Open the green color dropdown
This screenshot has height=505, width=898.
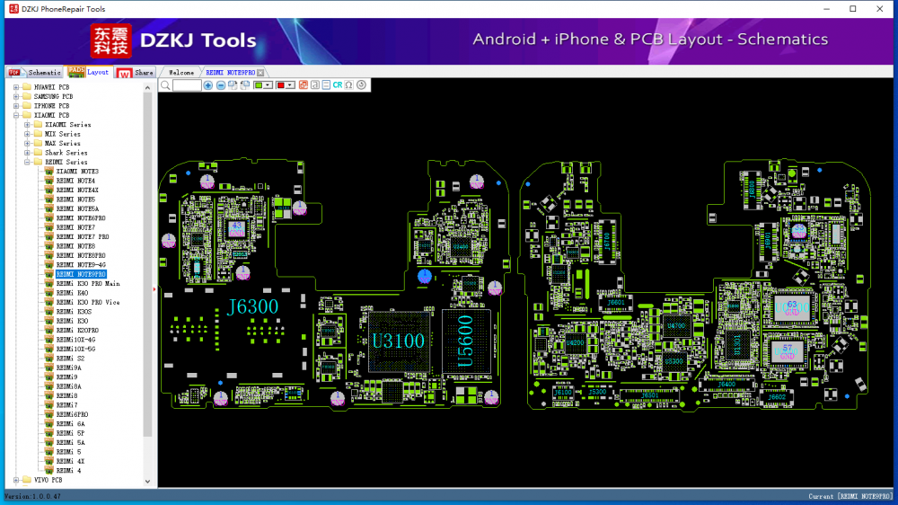coord(268,85)
